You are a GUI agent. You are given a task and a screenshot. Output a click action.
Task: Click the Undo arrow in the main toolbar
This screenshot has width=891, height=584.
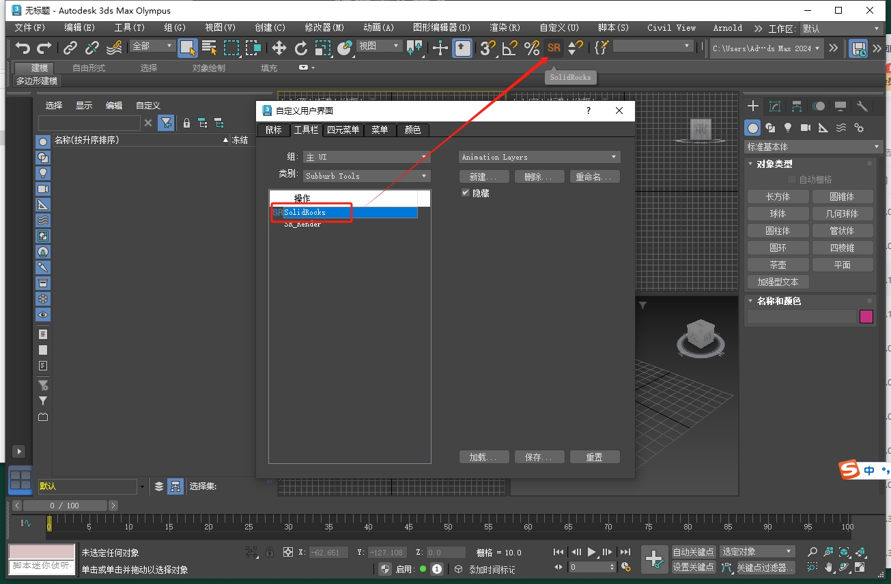(x=23, y=48)
